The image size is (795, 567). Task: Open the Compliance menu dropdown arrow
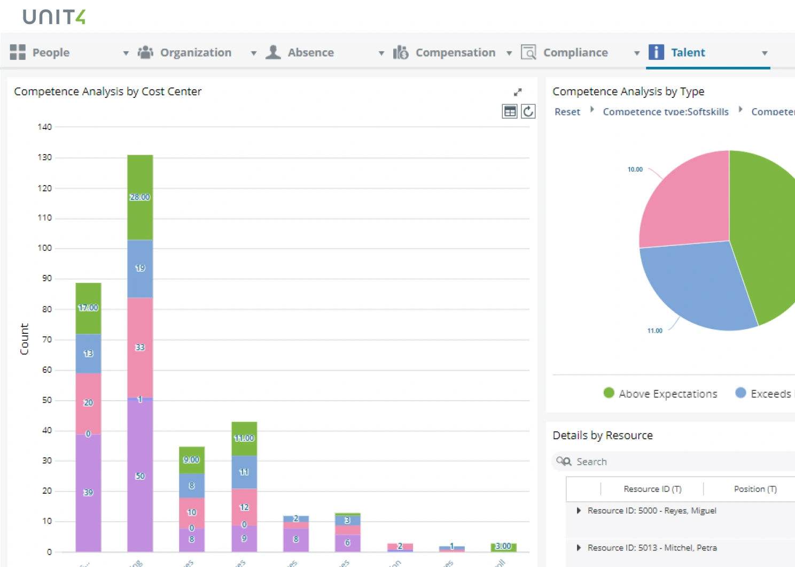click(637, 53)
